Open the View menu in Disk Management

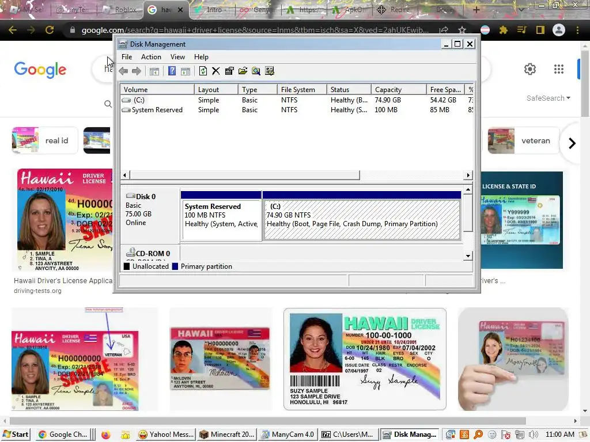tap(177, 57)
